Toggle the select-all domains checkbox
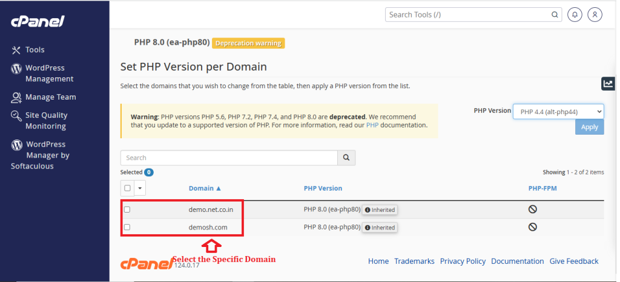The height and width of the screenshot is (282, 620). pyautogui.click(x=127, y=188)
